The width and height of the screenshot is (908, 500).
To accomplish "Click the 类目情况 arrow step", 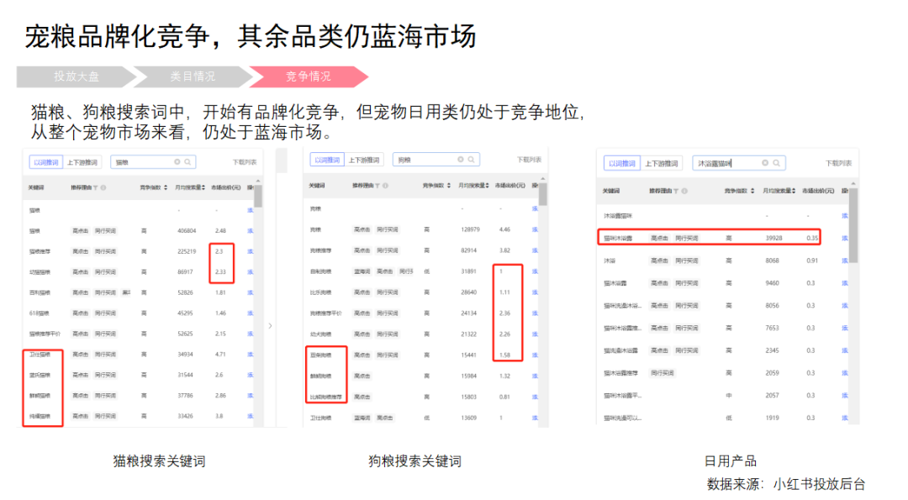I will point(193,76).
